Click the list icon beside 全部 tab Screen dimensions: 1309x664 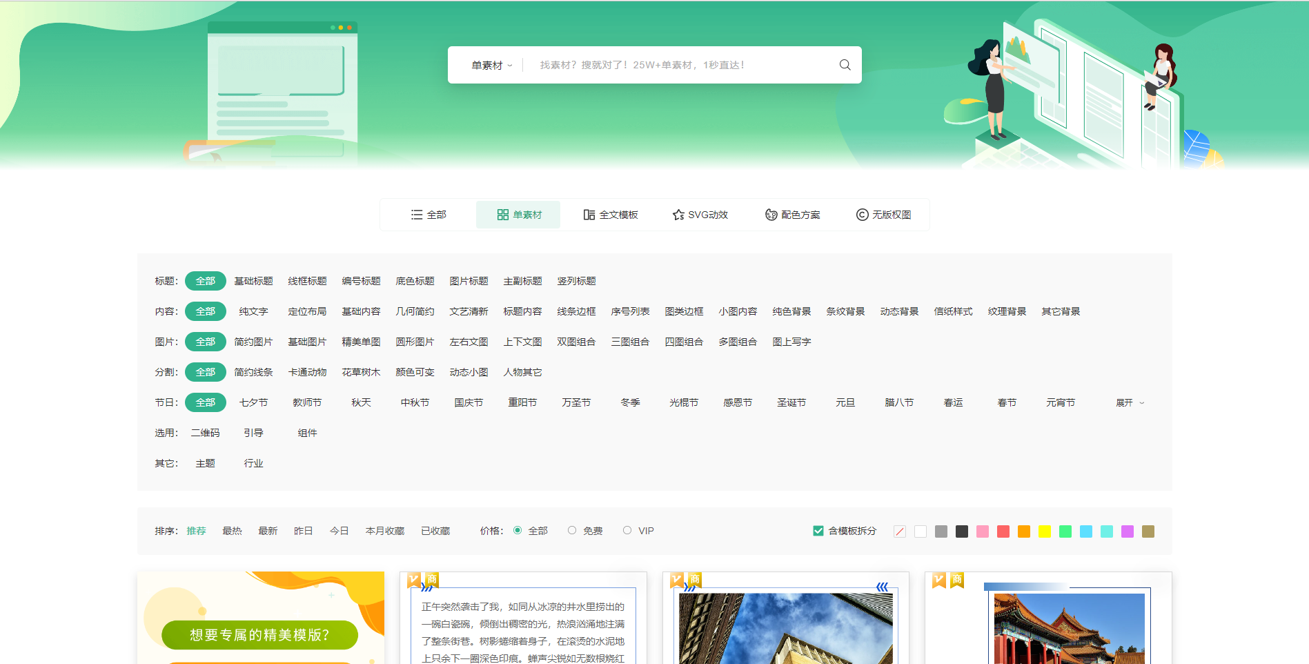(x=417, y=215)
